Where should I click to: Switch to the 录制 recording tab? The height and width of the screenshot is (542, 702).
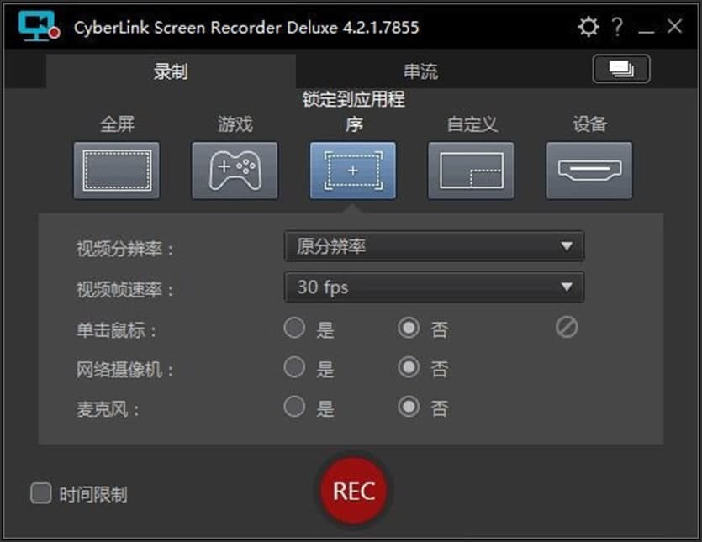click(x=171, y=71)
